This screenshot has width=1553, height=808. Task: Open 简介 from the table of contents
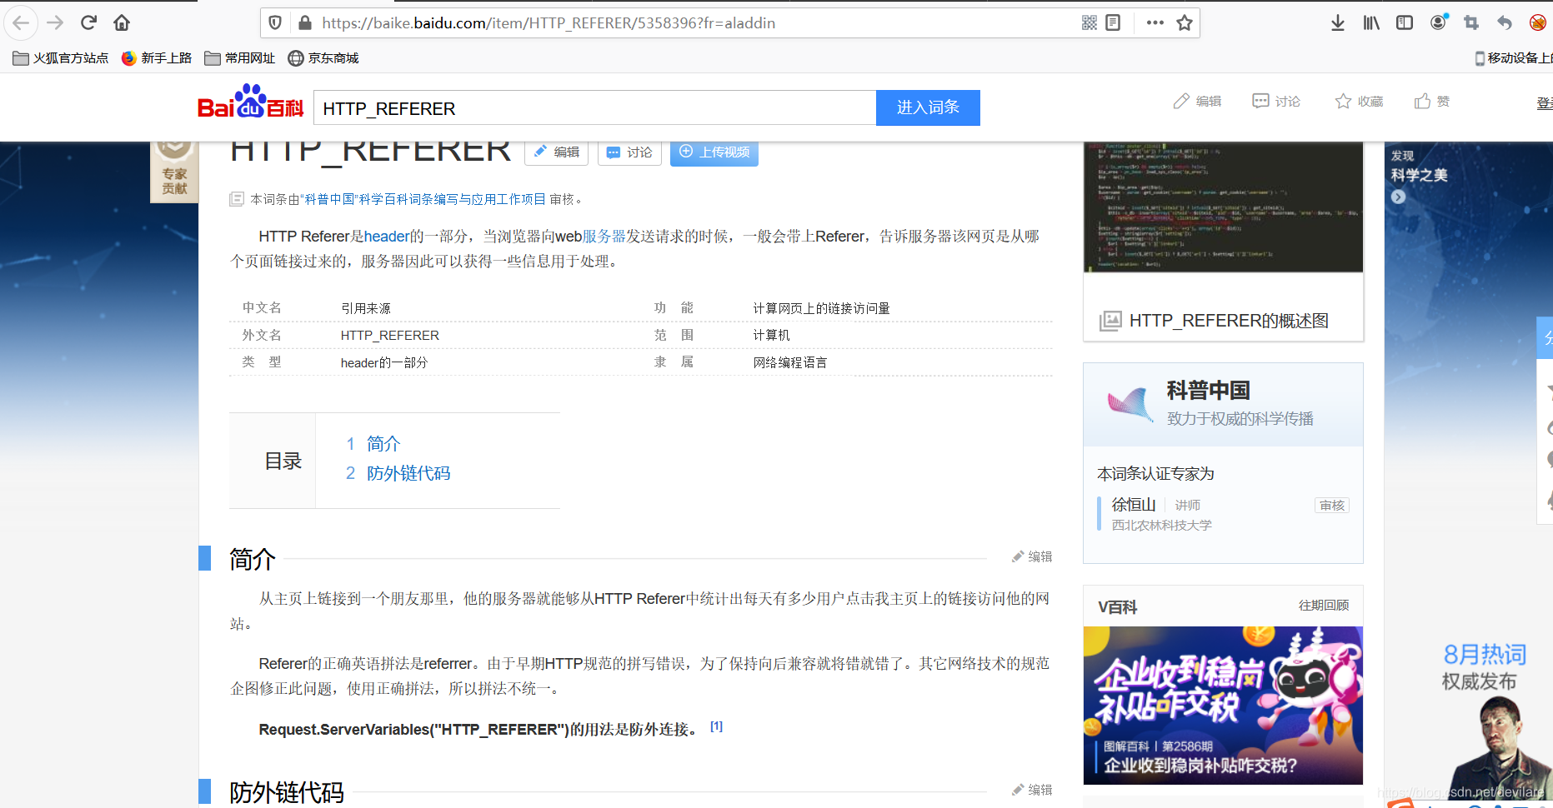click(x=383, y=444)
